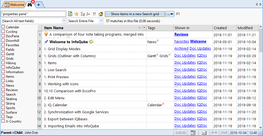The width and height of the screenshot is (263, 136).
Task: Click Show items in a new Search grid
Action: pos(135,14)
